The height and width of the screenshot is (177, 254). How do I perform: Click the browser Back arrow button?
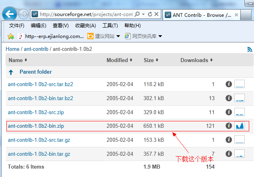(10, 14)
